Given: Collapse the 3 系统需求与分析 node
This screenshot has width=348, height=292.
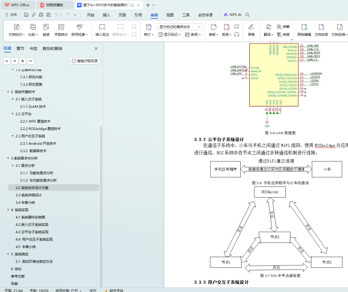Looking at the screenshot, I should [x=8, y=158].
